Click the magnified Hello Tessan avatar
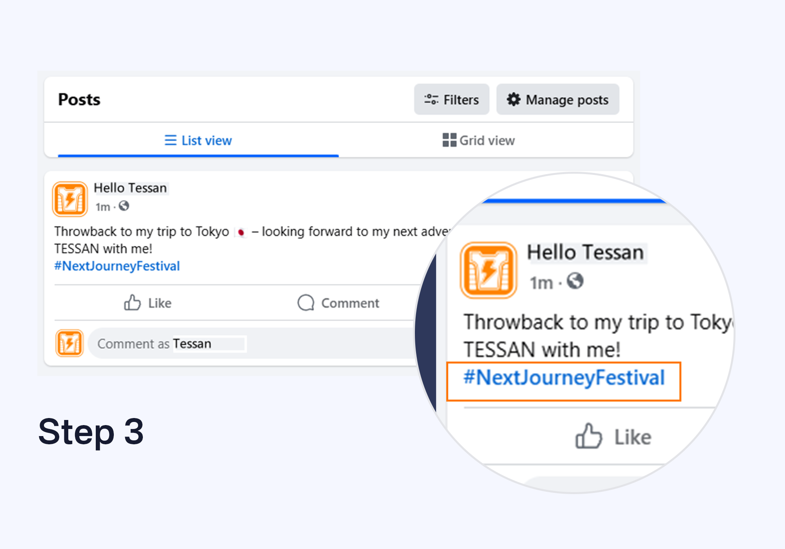Image resolution: width=785 pixels, height=549 pixels. [x=489, y=270]
